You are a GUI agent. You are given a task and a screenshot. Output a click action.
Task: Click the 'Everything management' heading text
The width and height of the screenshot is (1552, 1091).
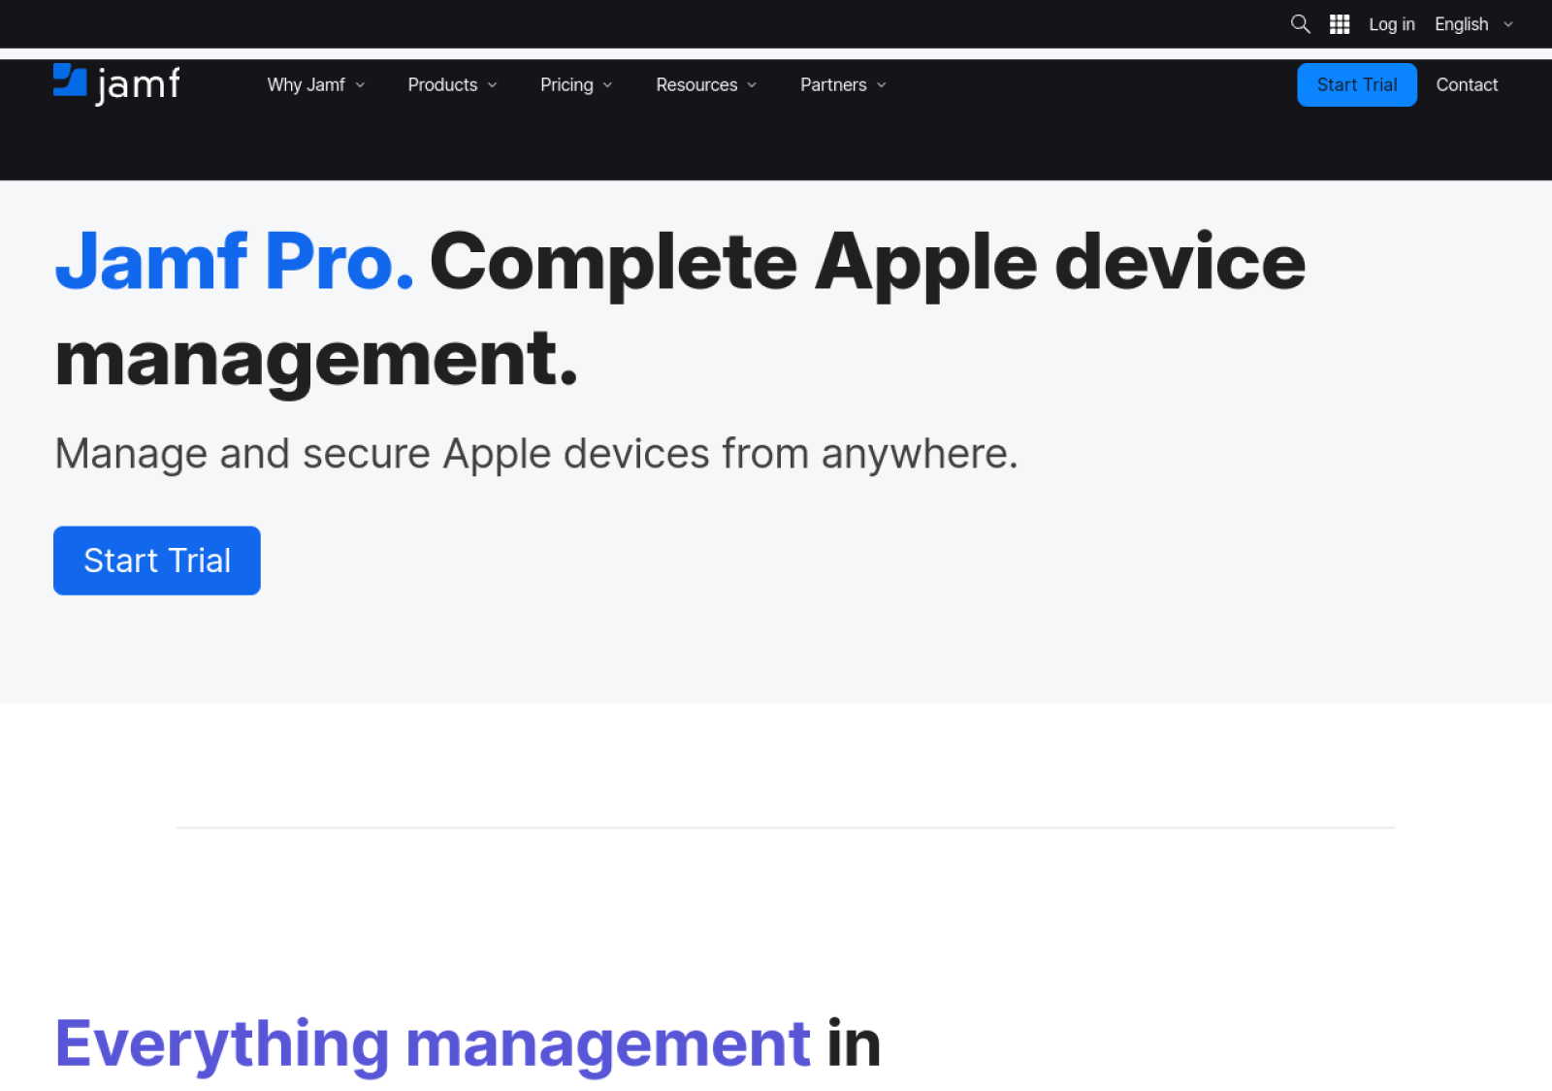point(433,1044)
